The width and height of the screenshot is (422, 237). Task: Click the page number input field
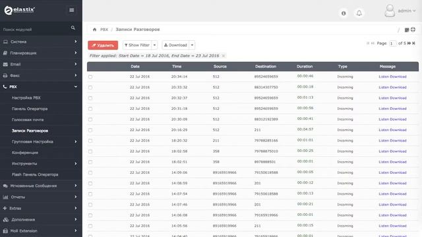coord(393,43)
